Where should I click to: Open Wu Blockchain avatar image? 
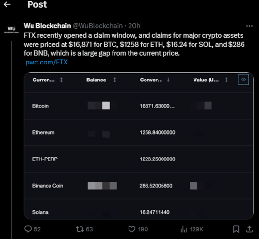coord(11,30)
